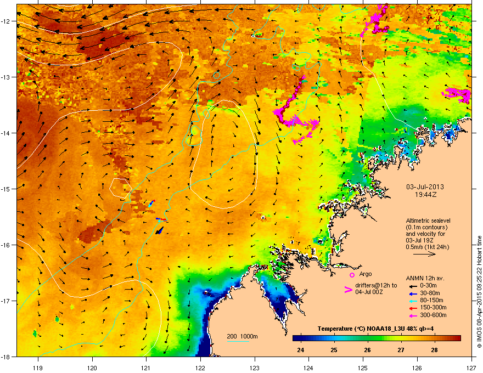The image size is (483, 373).
Task: Click the '04-Jul 00Z' legend text
Action: (369, 292)
